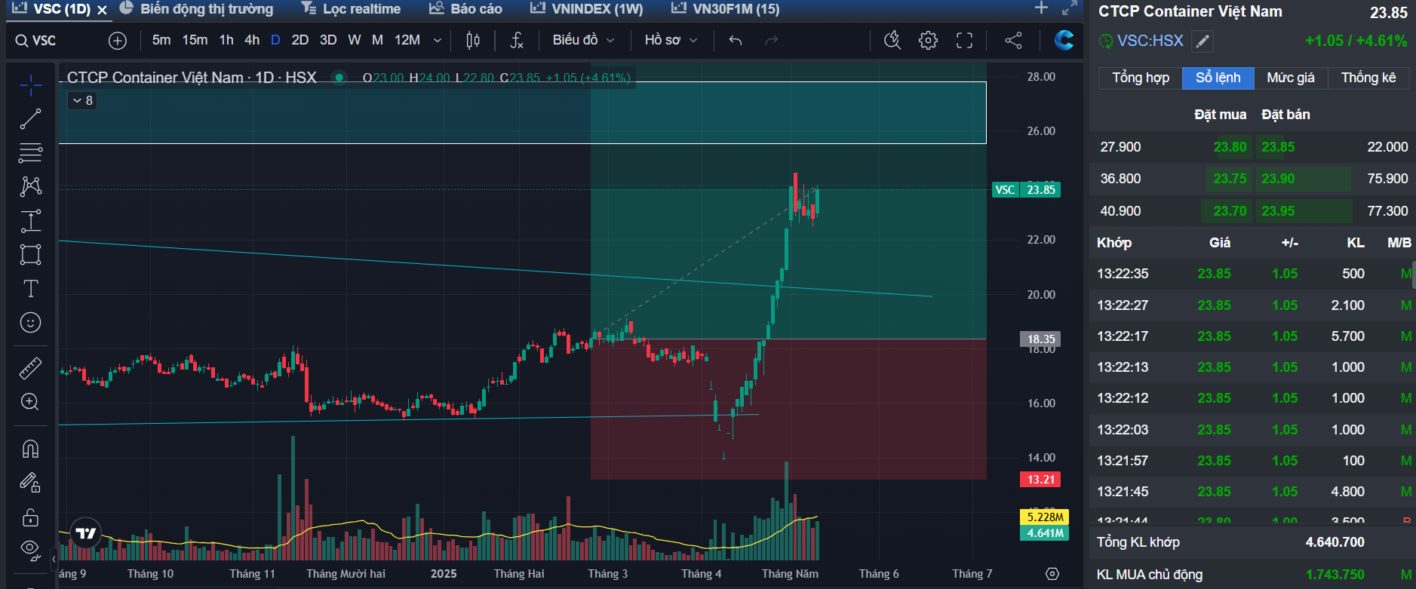Choose the chart patterns tool
This screenshot has height=589, width=1416.
pos(31,186)
